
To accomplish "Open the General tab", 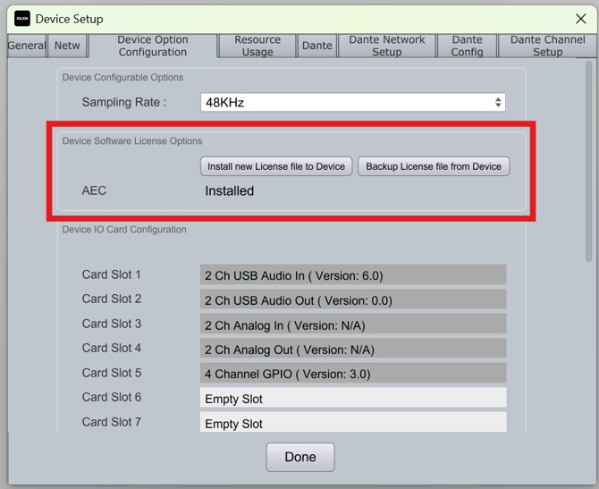I will tap(27, 46).
